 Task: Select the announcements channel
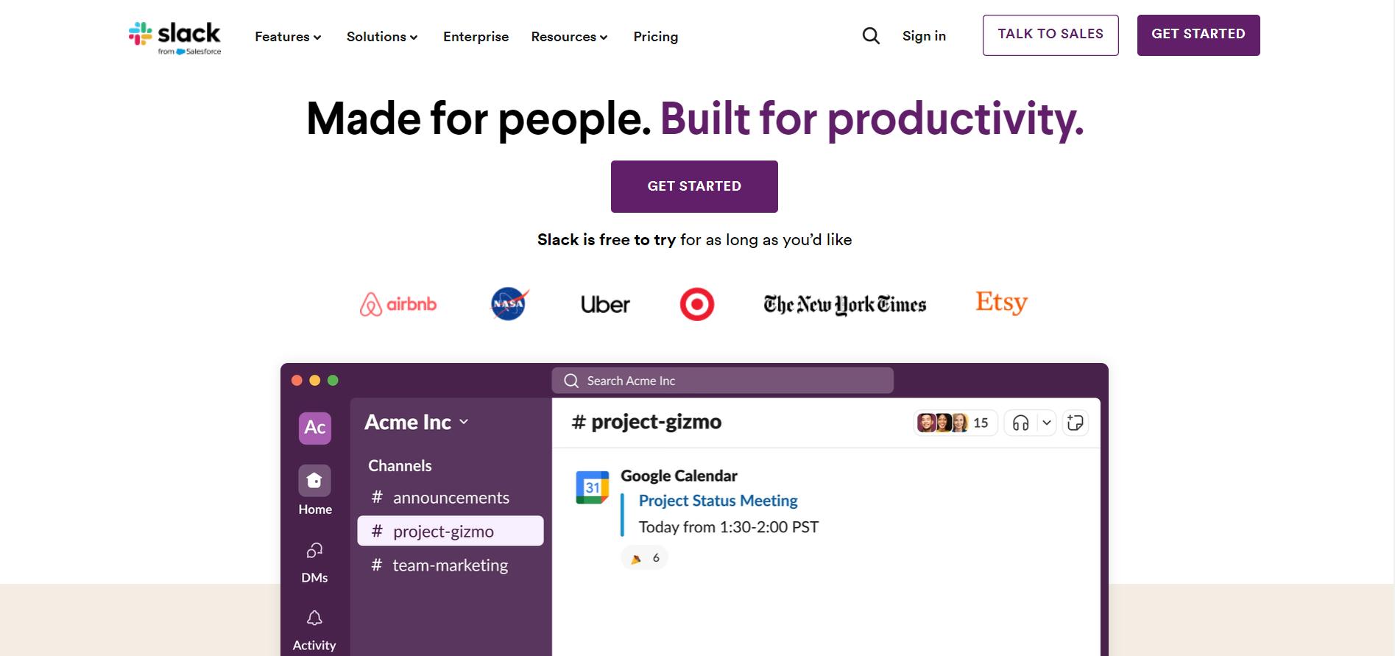[451, 498]
